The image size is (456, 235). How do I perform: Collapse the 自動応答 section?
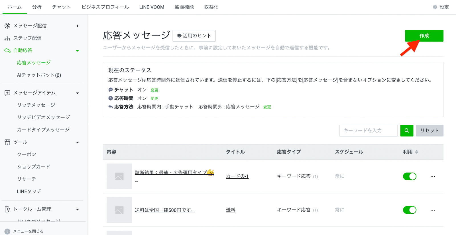tap(77, 51)
